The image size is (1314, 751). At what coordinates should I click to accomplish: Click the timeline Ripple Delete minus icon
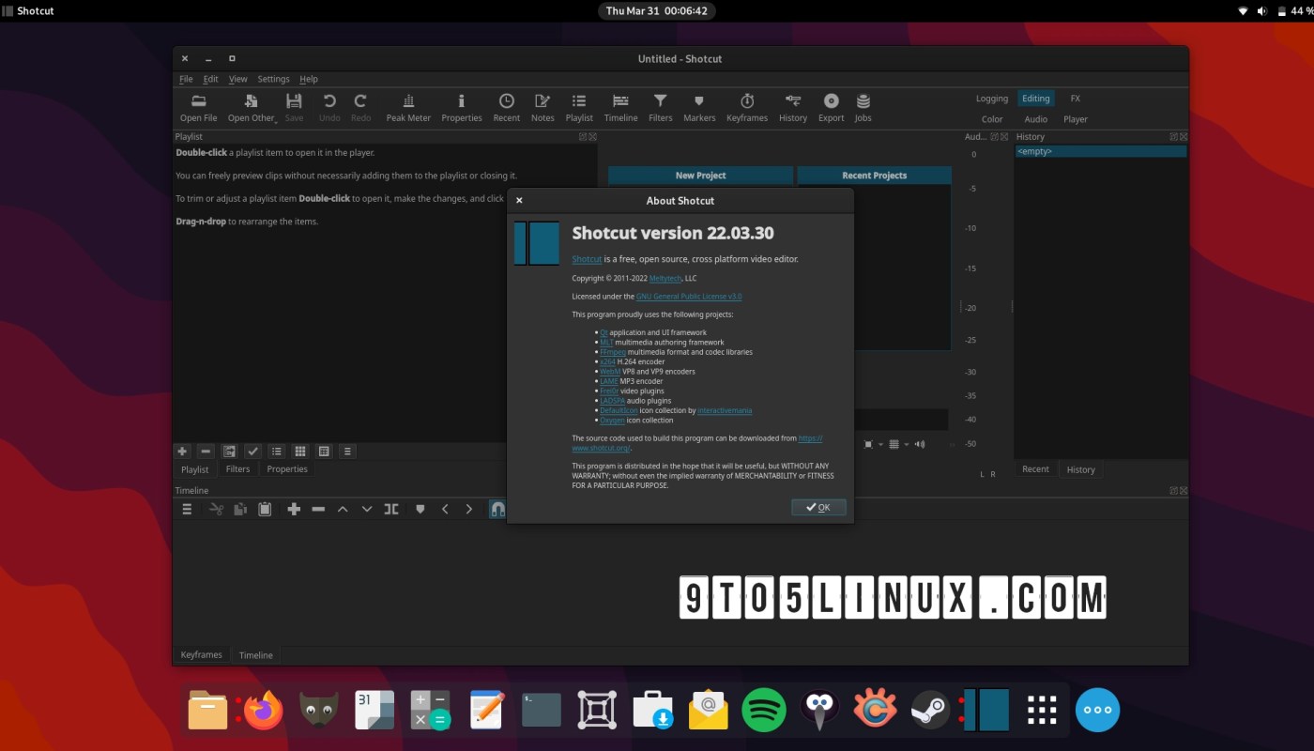tap(318, 509)
